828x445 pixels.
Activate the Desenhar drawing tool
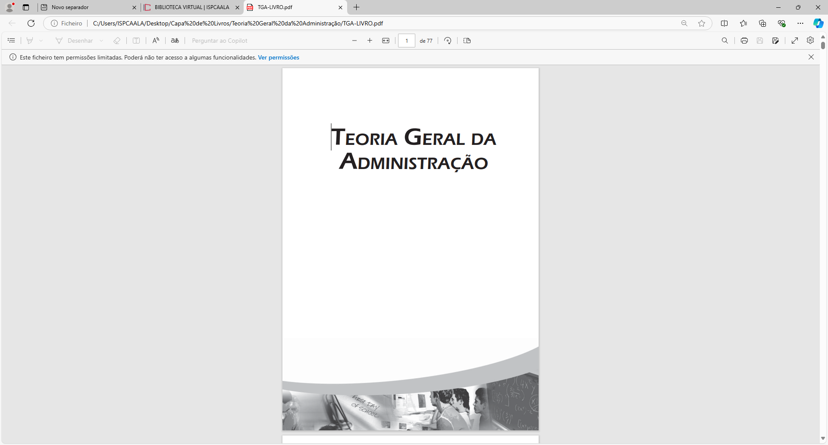point(75,40)
